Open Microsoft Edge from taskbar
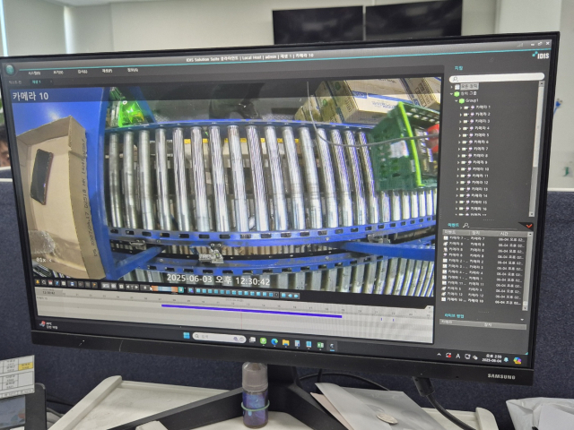The image size is (574, 430). [274, 342]
